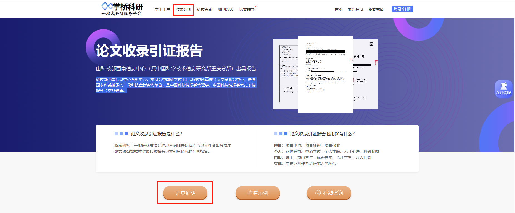The height and width of the screenshot is (213, 515).
Task: Click 我要充值 link
Action: coord(376,9)
